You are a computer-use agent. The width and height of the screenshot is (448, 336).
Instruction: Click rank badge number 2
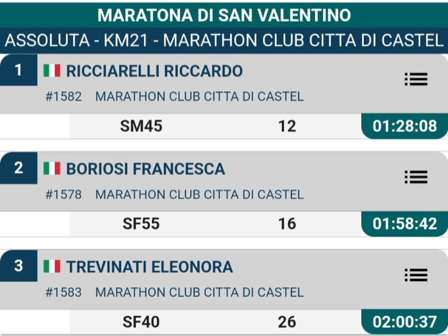coord(19,168)
